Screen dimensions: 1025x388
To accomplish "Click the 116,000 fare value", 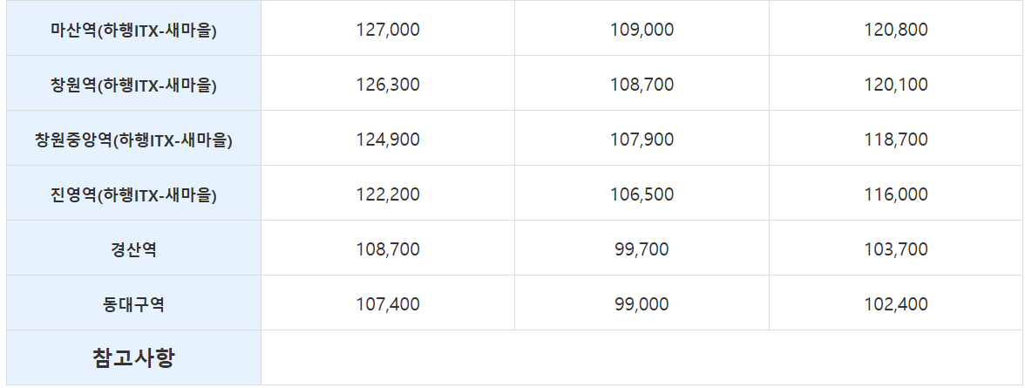I will pos(896,194).
